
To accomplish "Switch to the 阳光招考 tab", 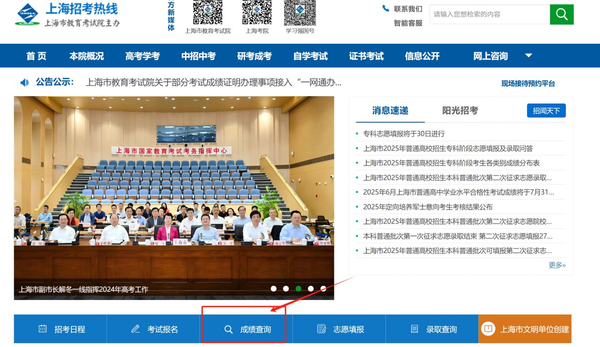I will click(x=460, y=110).
